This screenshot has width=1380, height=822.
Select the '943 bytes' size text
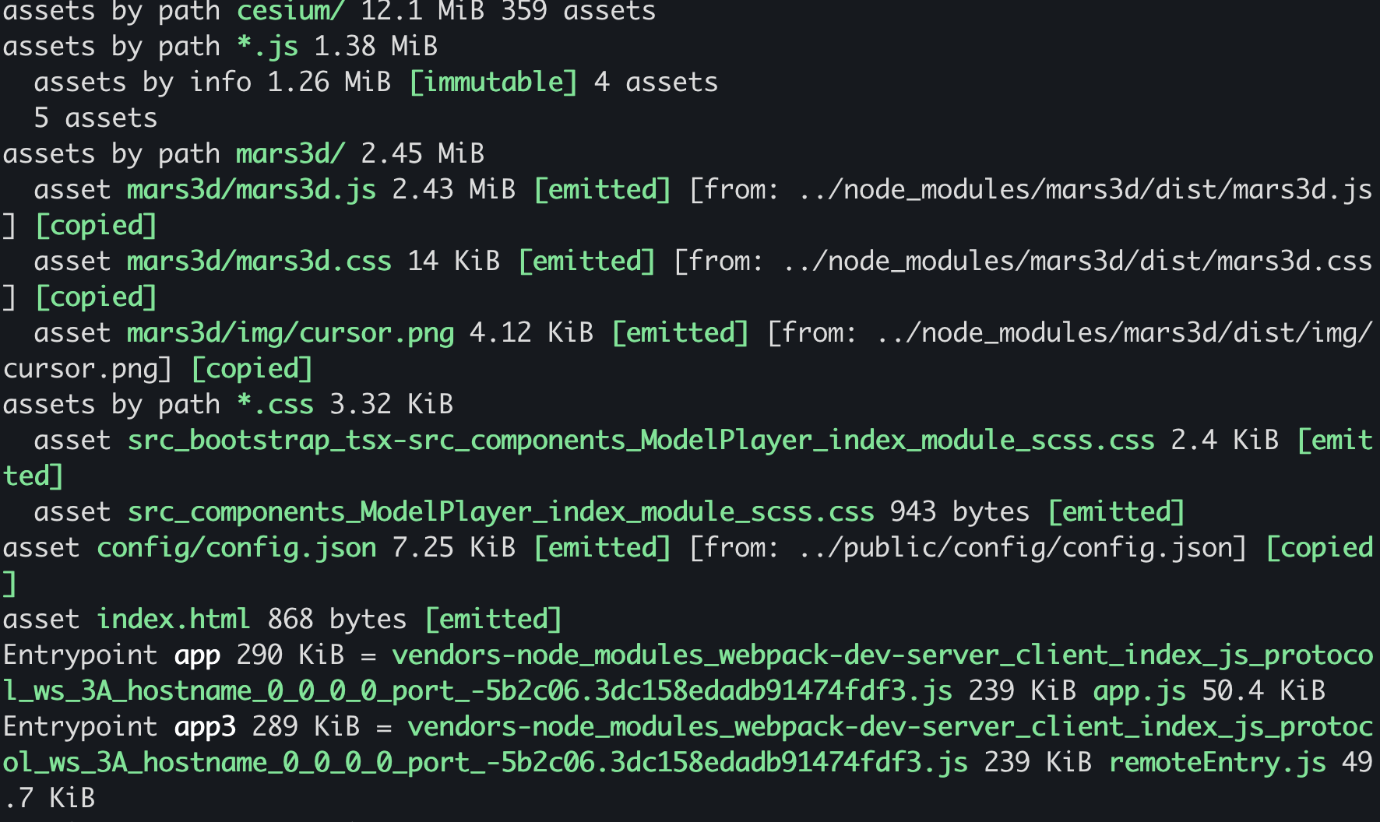click(959, 512)
